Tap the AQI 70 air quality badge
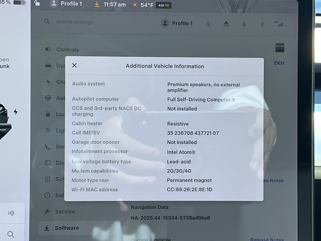The image size is (321, 241). point(163,5)
